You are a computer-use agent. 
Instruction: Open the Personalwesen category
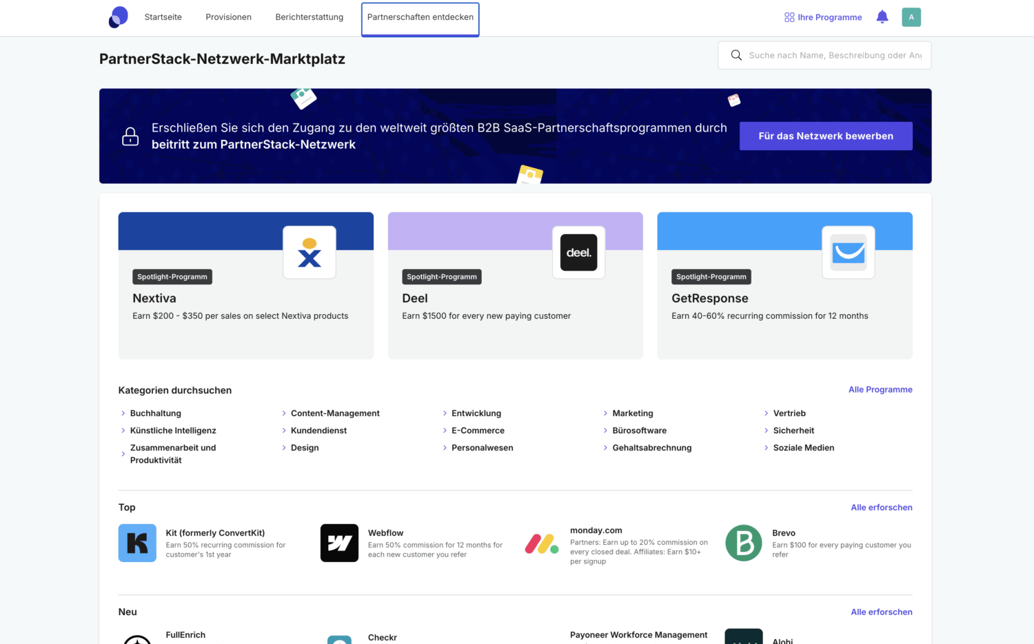tap(482, 448)
